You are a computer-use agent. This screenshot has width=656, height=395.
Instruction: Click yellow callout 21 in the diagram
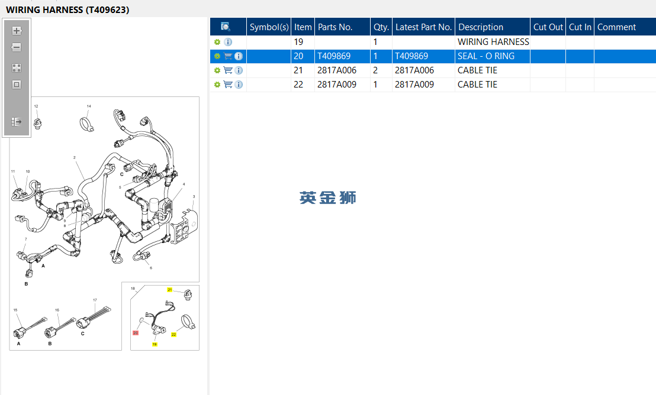pyautogui.click(x=169, y=290)
